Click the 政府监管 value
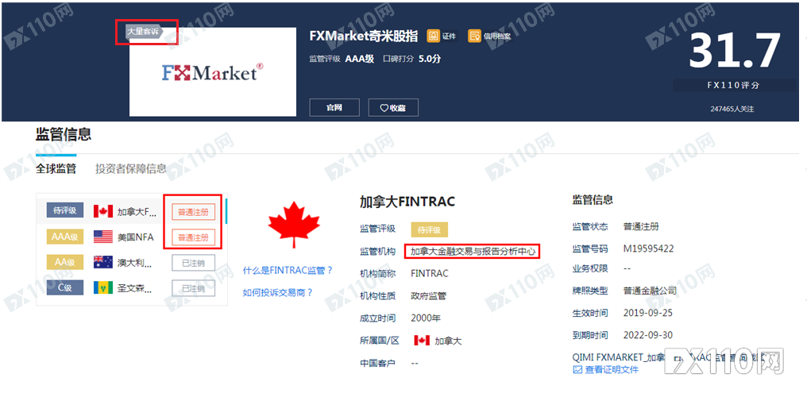 tap(429, 296)
